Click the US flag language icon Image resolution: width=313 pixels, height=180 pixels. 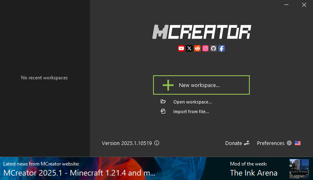(x=298, y=143)
